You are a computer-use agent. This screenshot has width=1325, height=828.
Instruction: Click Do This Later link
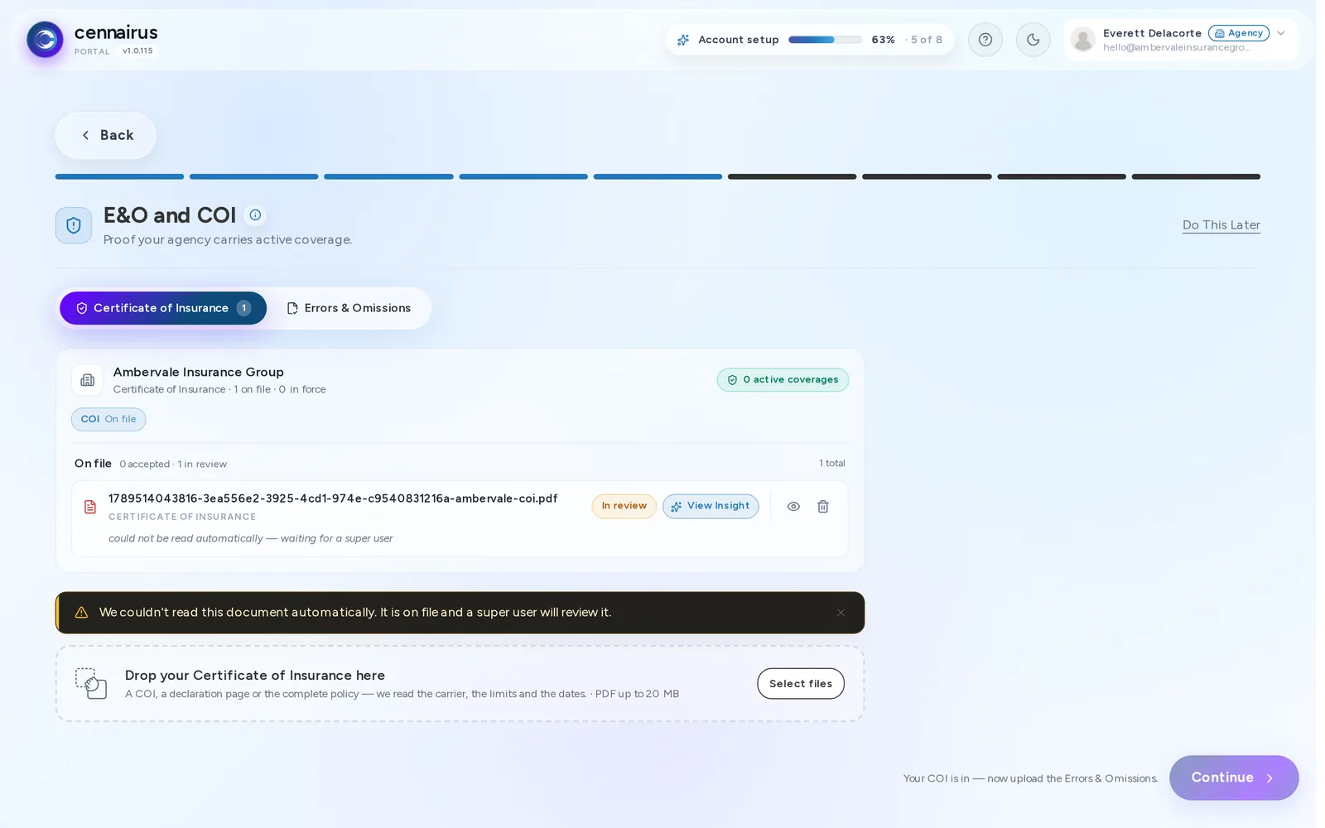[1221, 225]
